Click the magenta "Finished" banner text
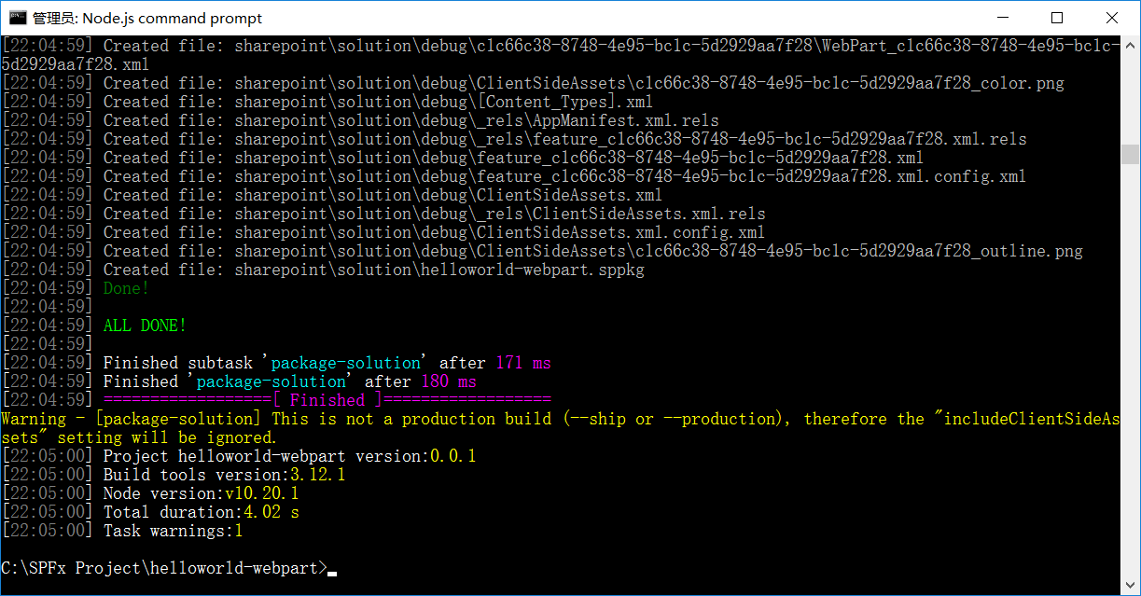This screenshot has height=596, width=1141. pyautogui.click(x=327, y=400)
